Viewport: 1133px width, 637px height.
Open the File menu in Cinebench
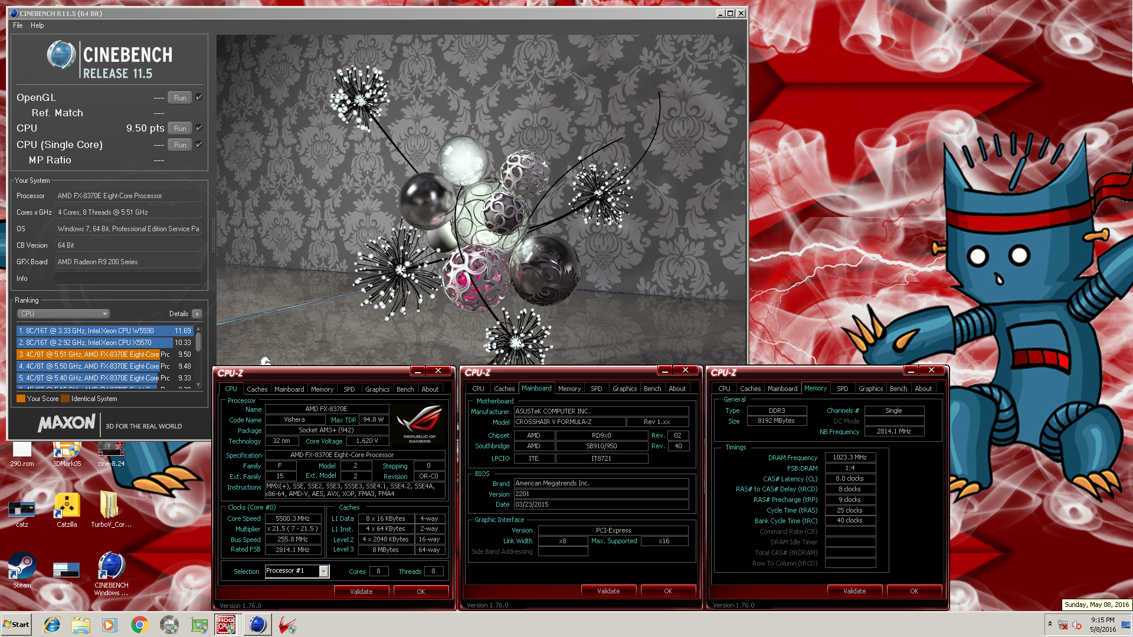click(18, 25)
